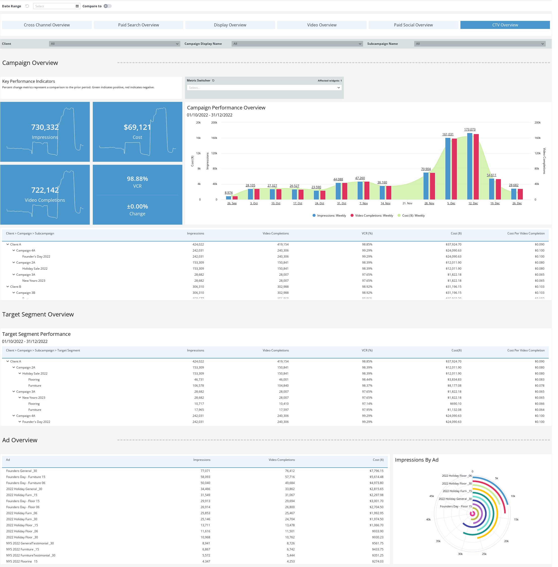Collapse Founder's Day 2022 segment row chevron
558x567 pixels.
[x=20, y=422]
